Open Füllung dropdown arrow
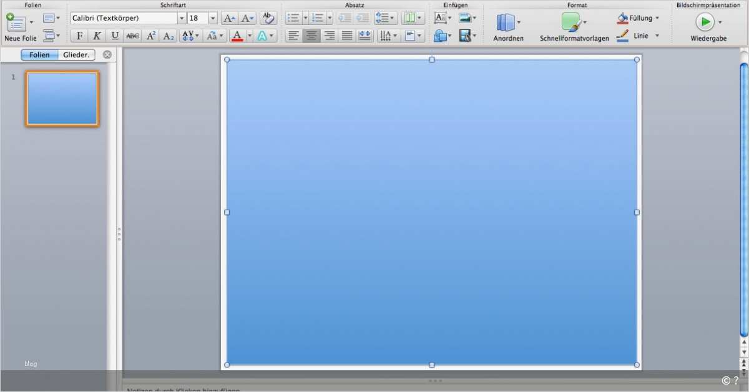 657,18
